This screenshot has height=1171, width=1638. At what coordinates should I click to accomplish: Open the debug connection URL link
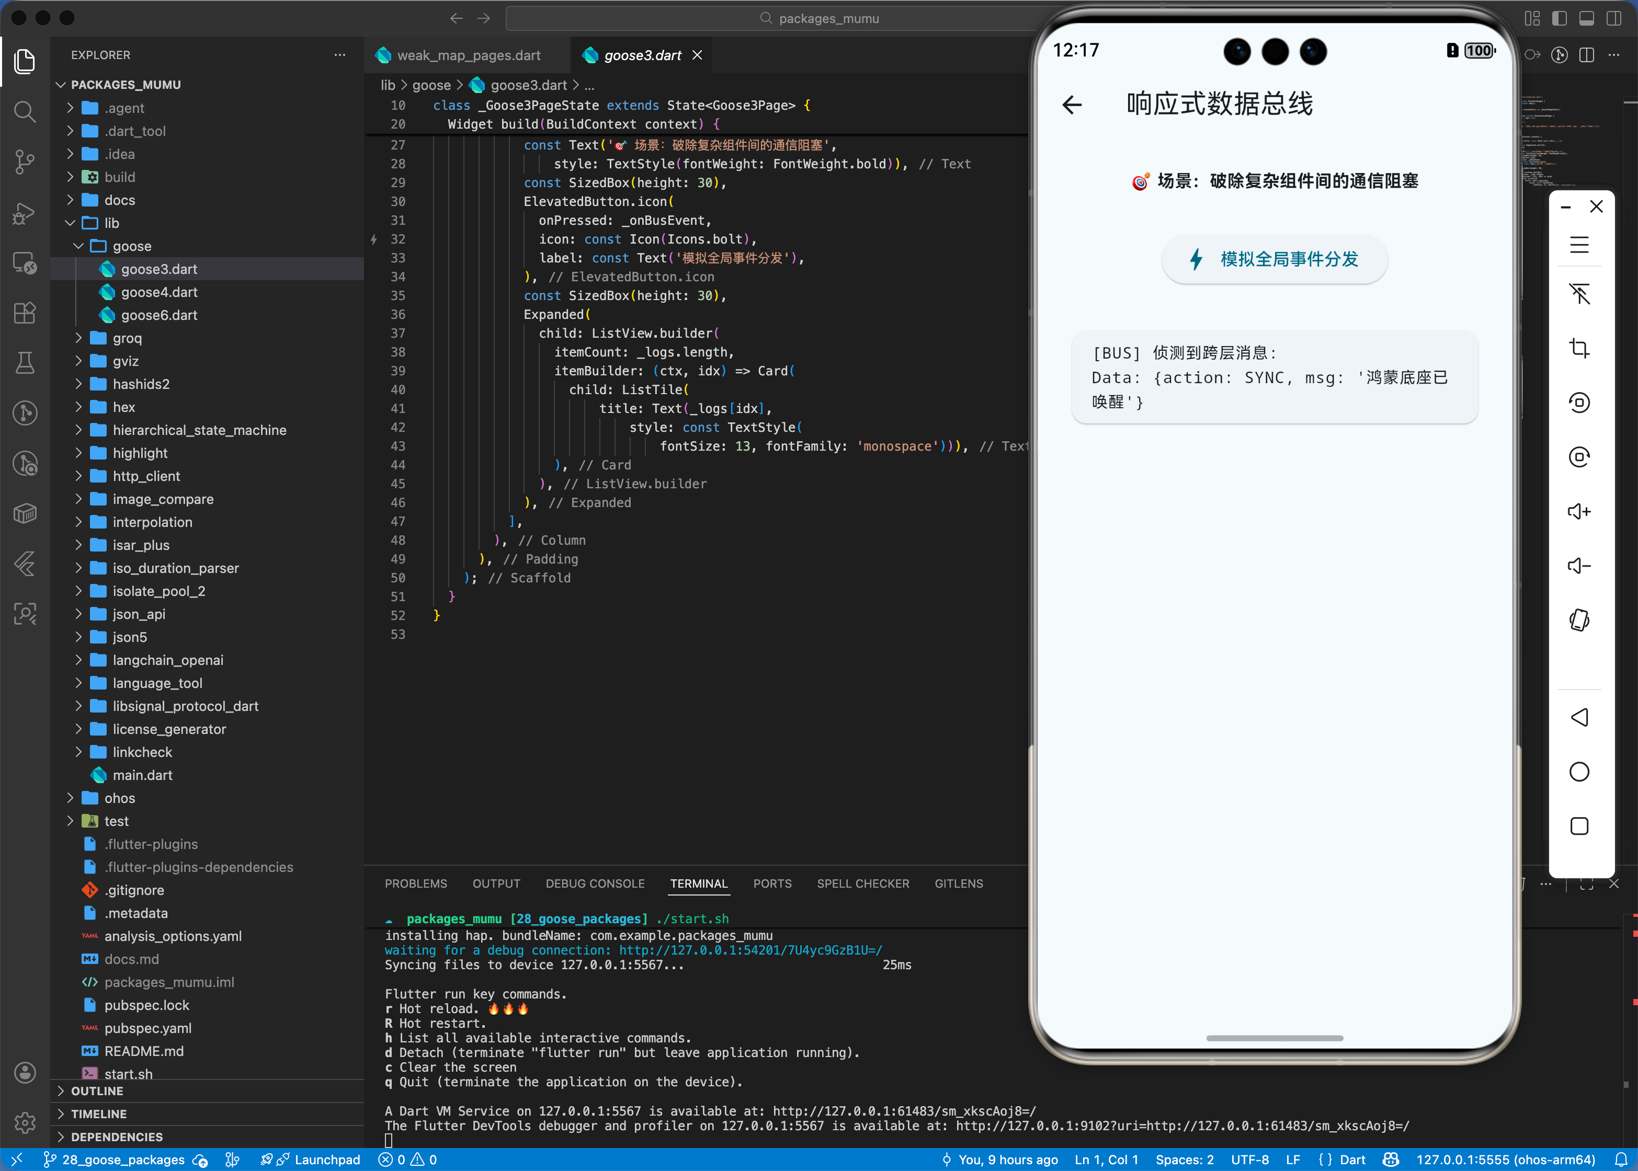749,950
